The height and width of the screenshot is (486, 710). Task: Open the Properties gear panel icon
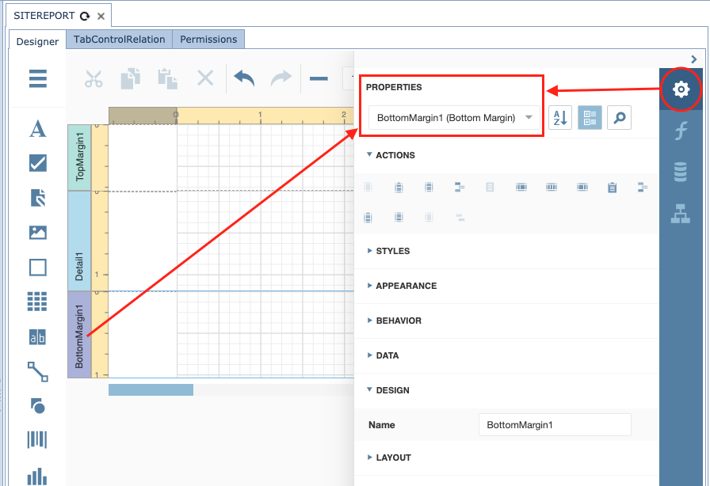coord(680,89)
